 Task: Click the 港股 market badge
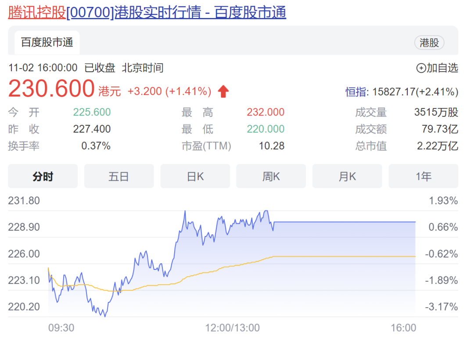[x=429, y=43]
